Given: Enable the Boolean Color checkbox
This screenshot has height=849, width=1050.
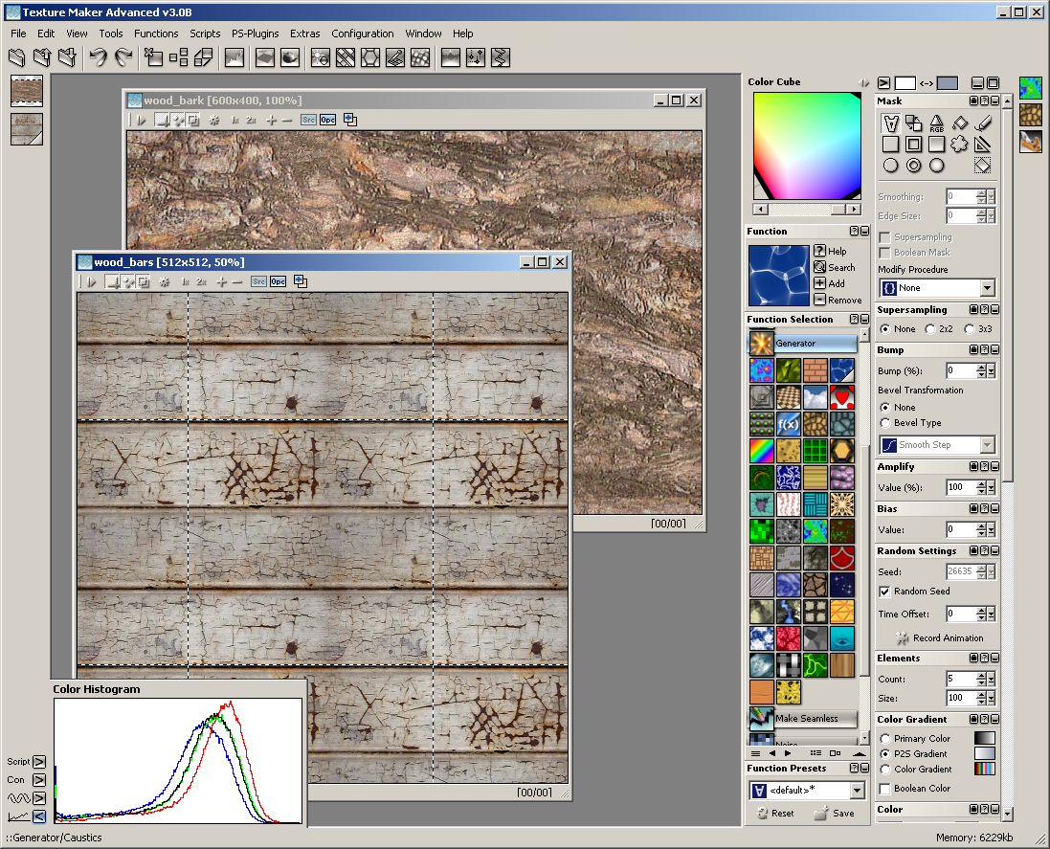Looking at the screenshot, I should pos(882,788).
